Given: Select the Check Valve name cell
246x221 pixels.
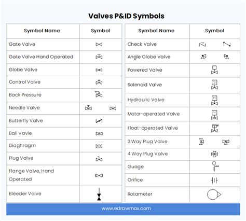Looking at the screenshot, I should tap(157, 44).
